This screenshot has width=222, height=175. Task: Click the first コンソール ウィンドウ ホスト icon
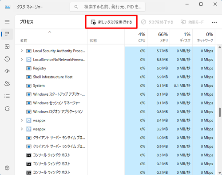29,155
